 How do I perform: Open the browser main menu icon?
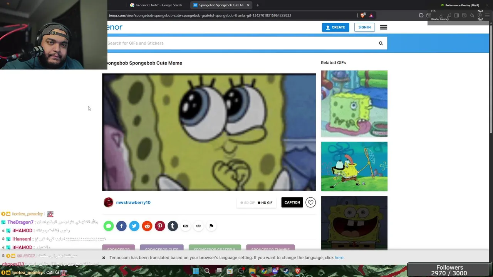pos(487,15)
